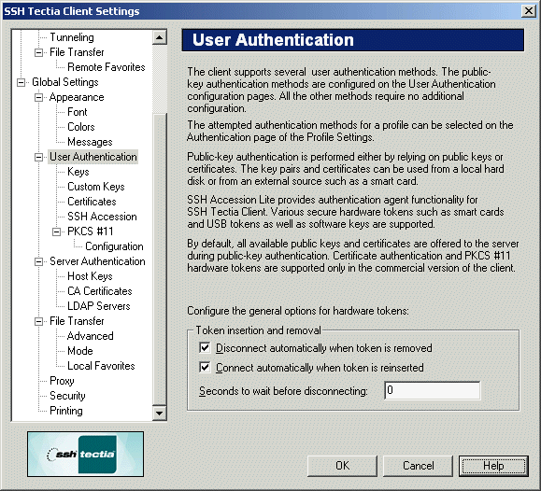Open the Custom Keys page
The height and width of the screenshot is (491, 541).
coord(96,187)
